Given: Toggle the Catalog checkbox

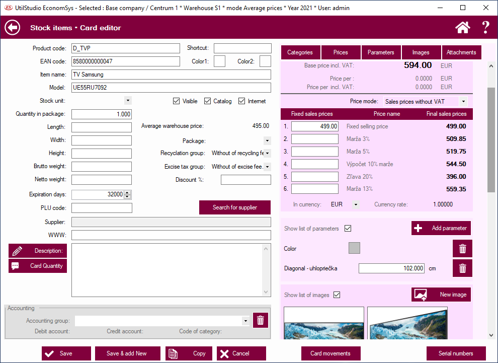Looking at the screenshot, I should point(207,101).
